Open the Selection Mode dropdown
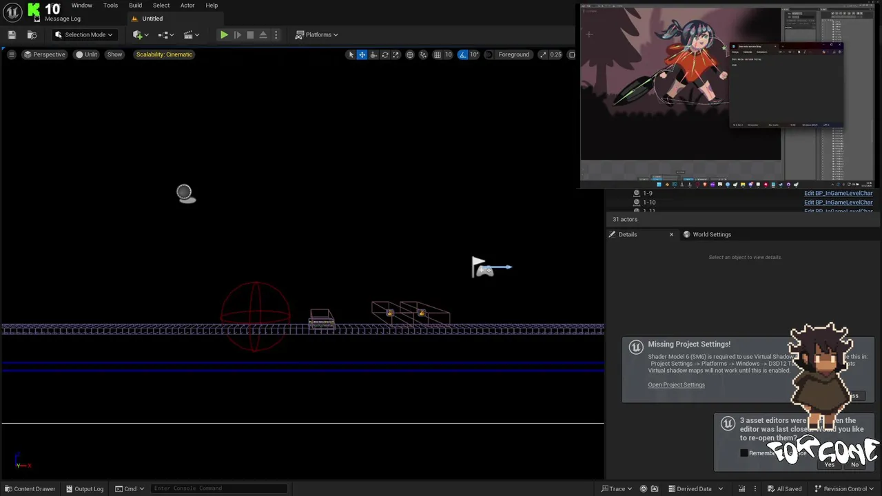882x496 pixels. click(84, 34)
